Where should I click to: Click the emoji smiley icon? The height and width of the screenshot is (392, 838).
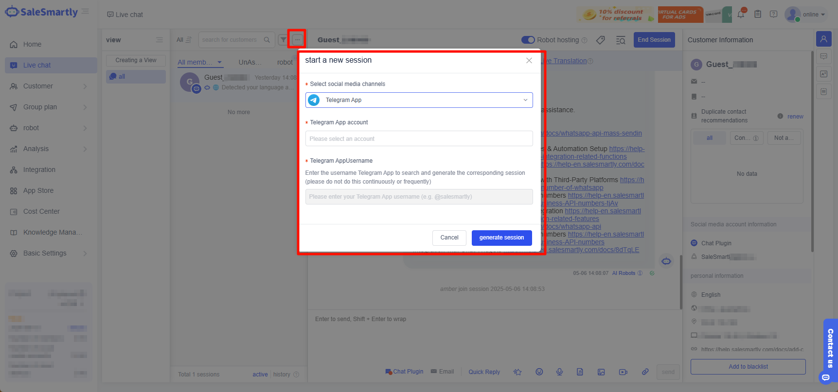(x=539, y=372)
